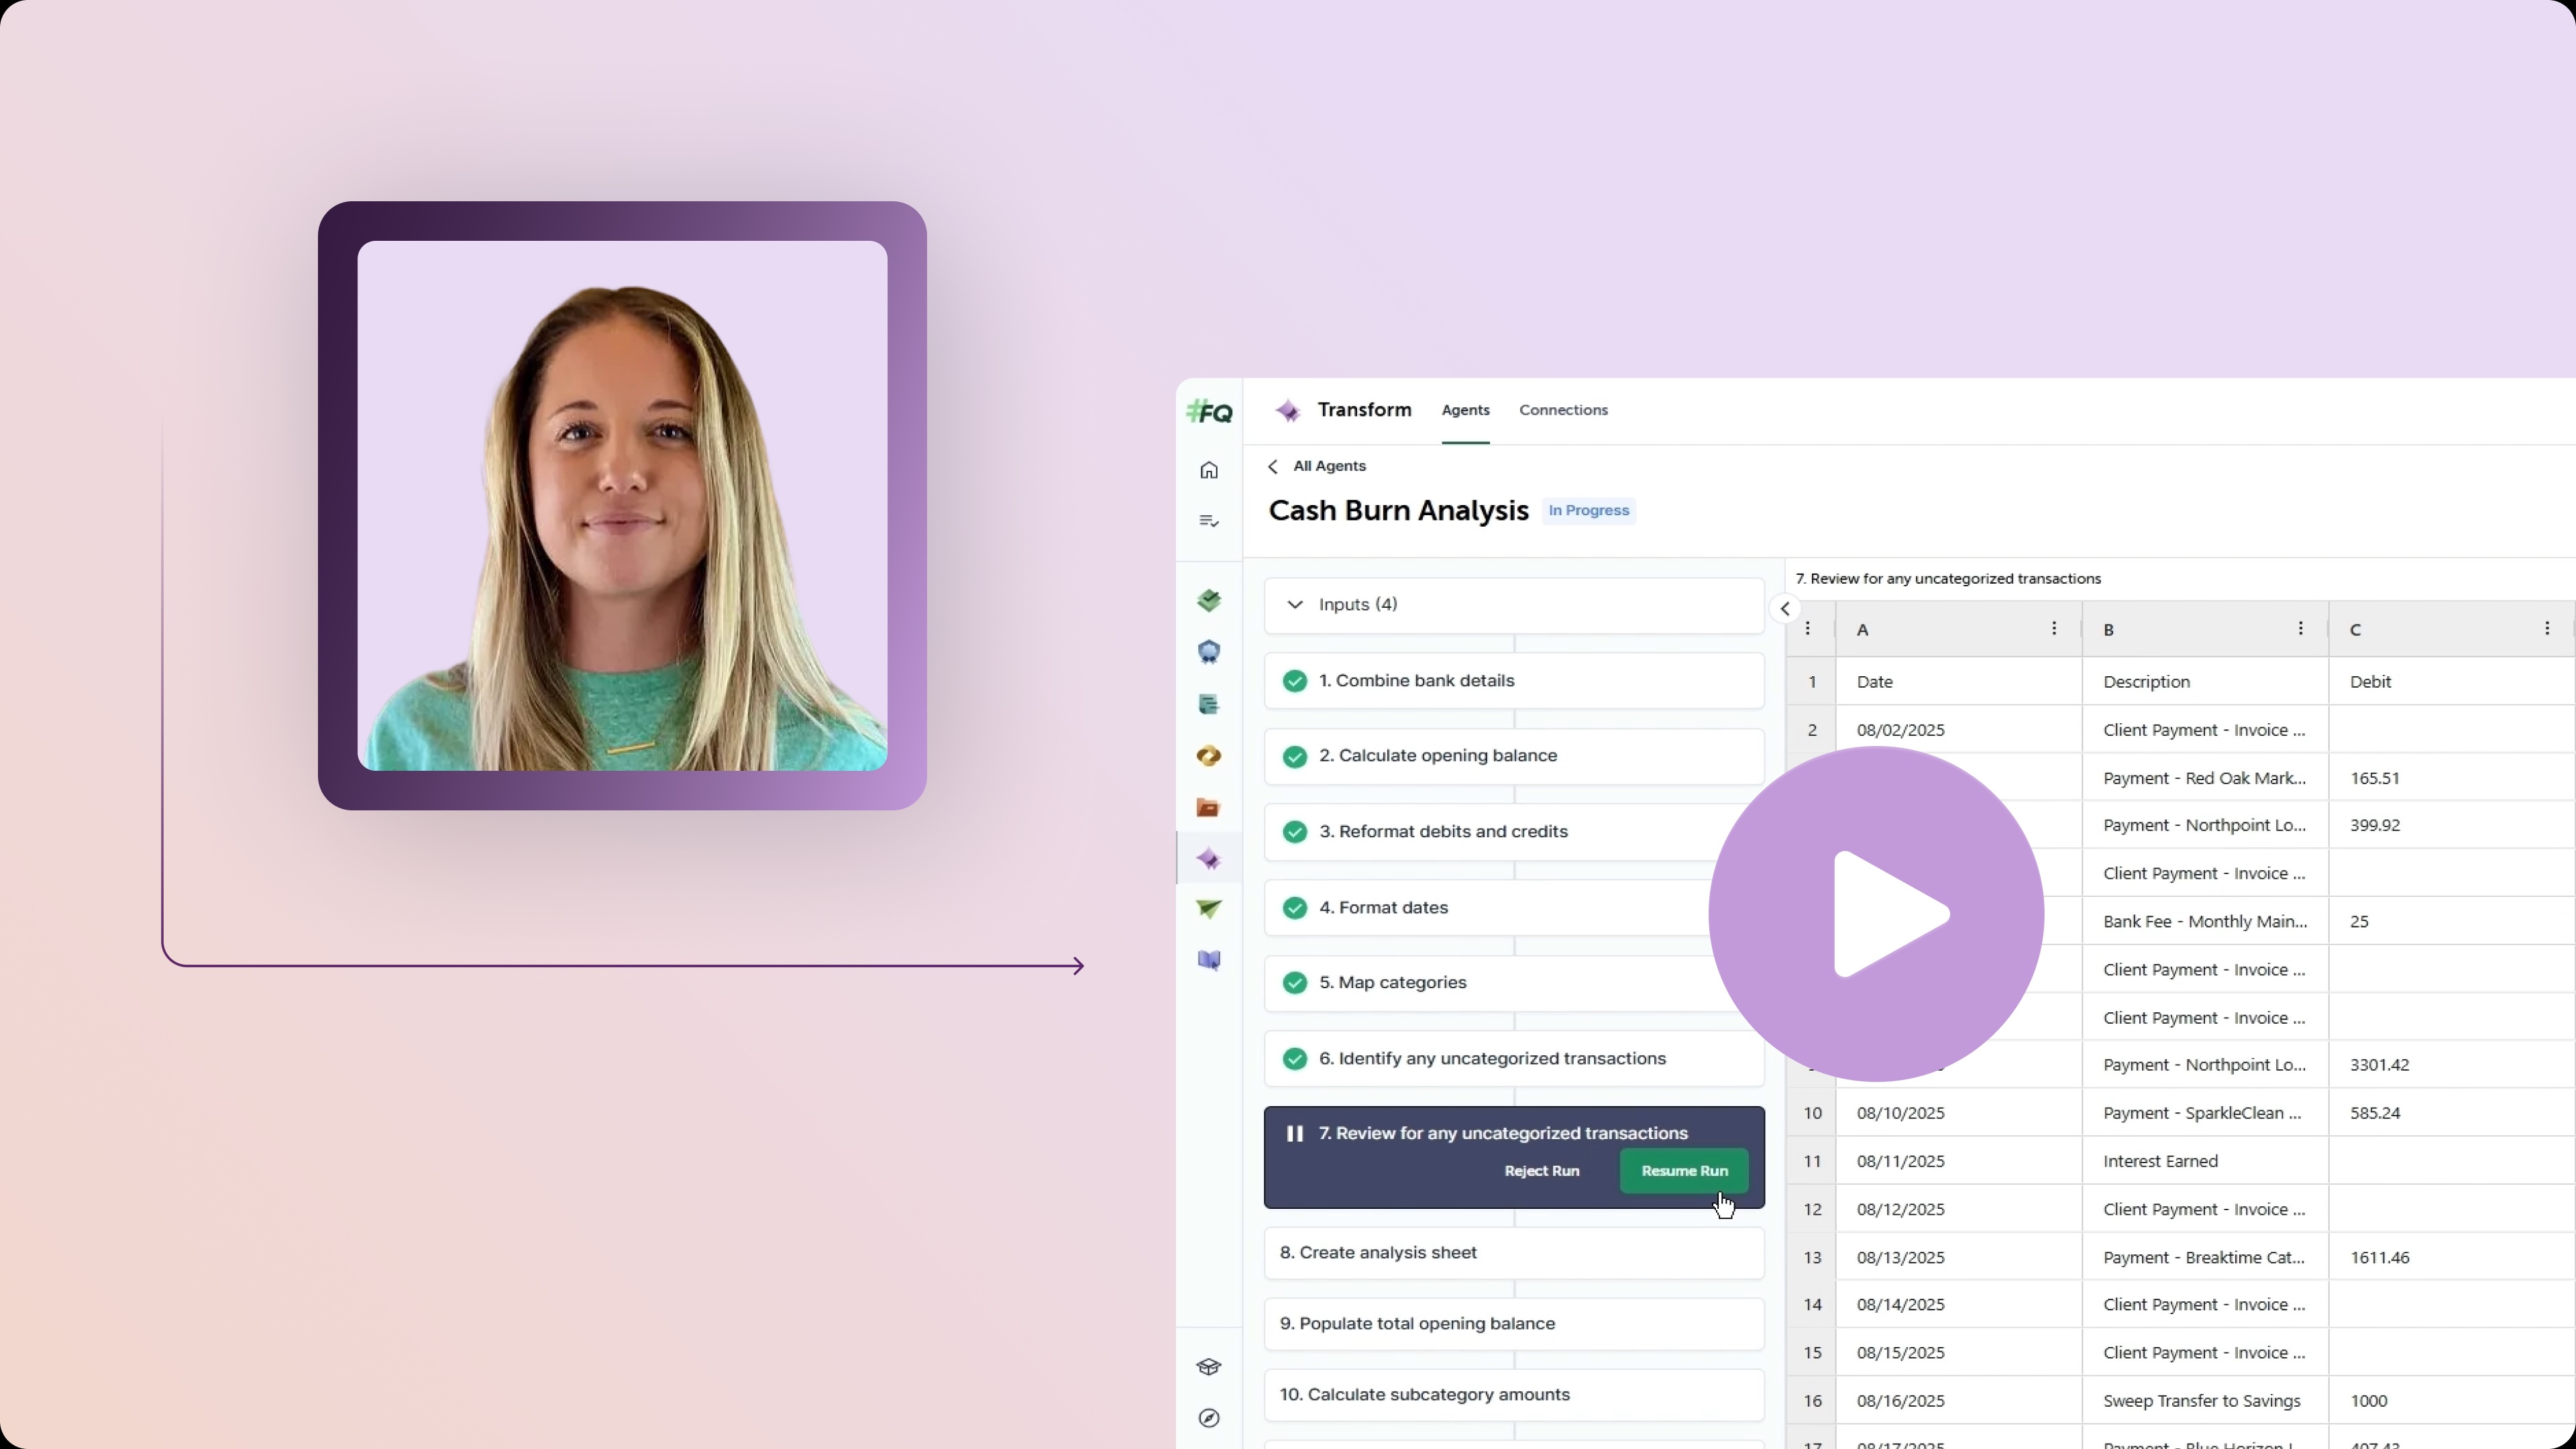
Task: Go back to All Agents
Action: 1317,466
